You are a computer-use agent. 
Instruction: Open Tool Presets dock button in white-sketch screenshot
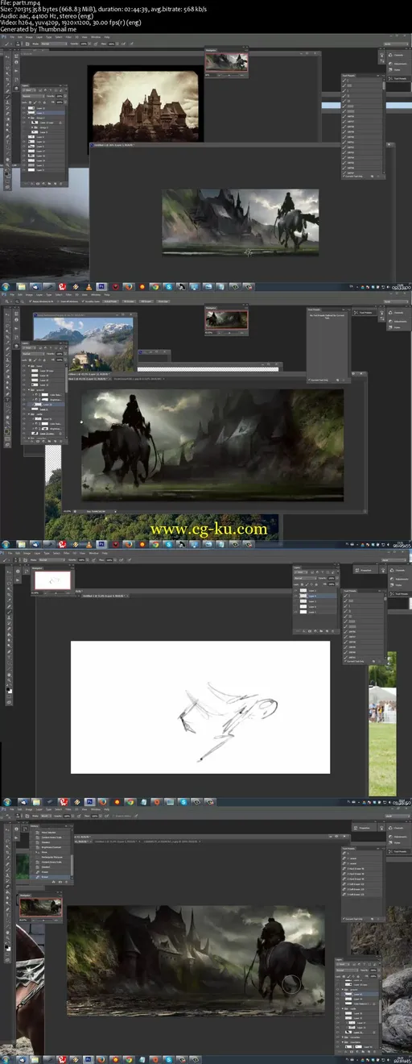[x=399, y=594]
